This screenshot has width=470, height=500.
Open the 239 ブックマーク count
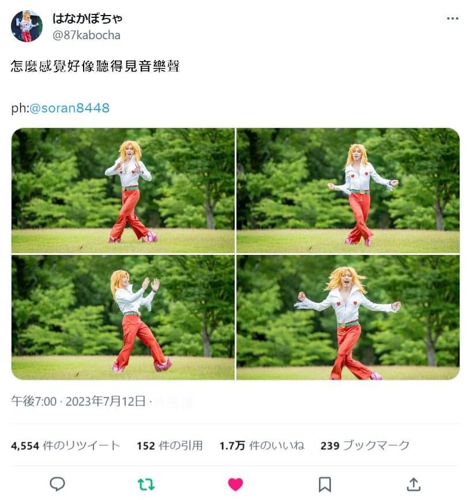[365, 445]
